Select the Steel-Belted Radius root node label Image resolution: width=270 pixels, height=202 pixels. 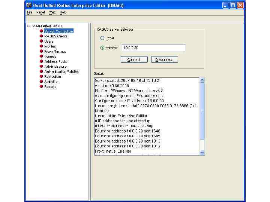tap(47, 26)
